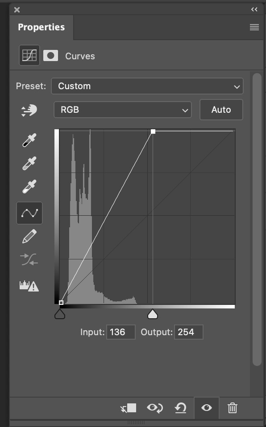Pick the white point eyedropper
The height and width of the screenshot is (427, 266).
pyautogui.click(x=29, y=187)
